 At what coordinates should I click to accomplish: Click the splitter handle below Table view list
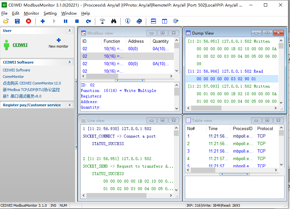coord(234,174)
